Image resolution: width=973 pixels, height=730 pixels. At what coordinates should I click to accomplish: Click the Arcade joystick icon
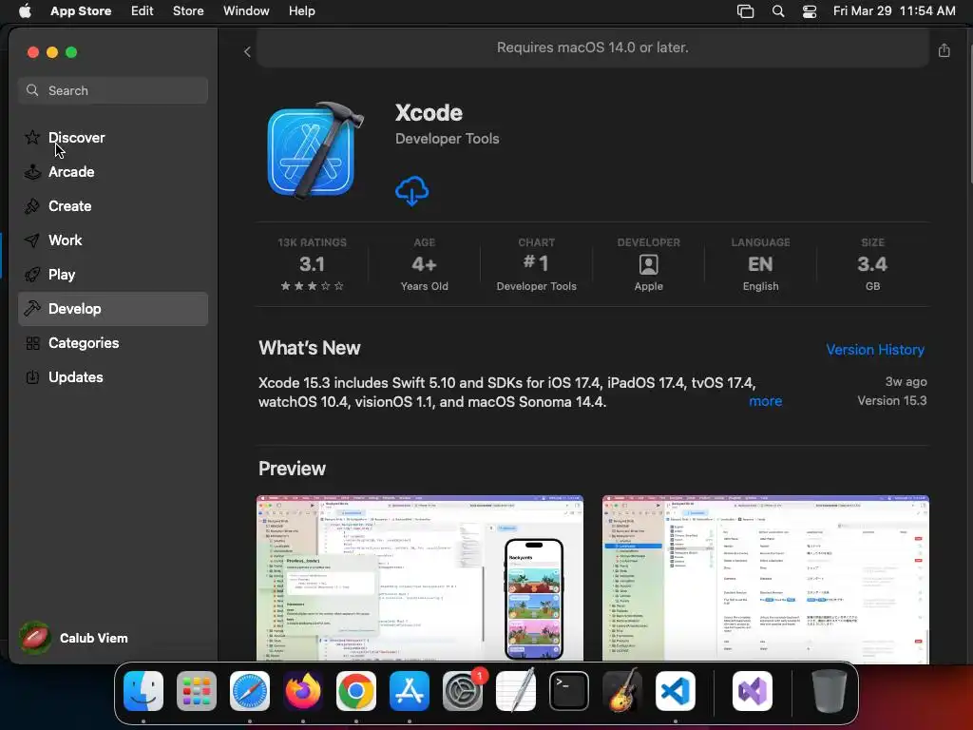point(32,172)
